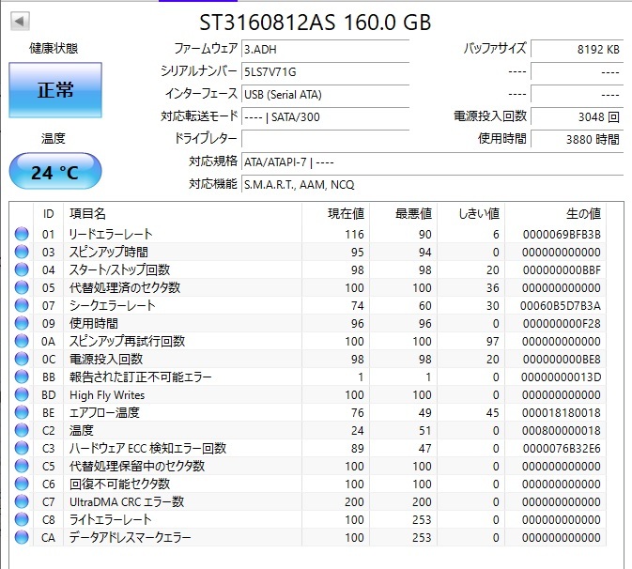632x569 pixels.
Task: Click power-on count field 3048 回
Action: (x=578, y=116)
